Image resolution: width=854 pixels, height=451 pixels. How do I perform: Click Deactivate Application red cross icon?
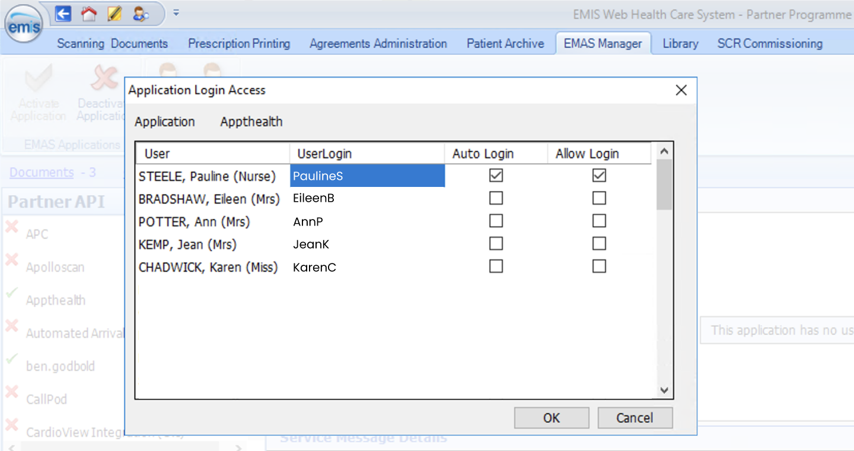point(104,78)
